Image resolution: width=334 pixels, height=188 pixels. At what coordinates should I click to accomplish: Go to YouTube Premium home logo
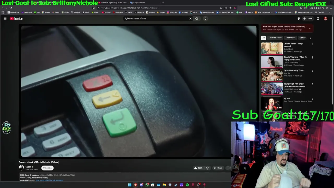click(17, 19)
